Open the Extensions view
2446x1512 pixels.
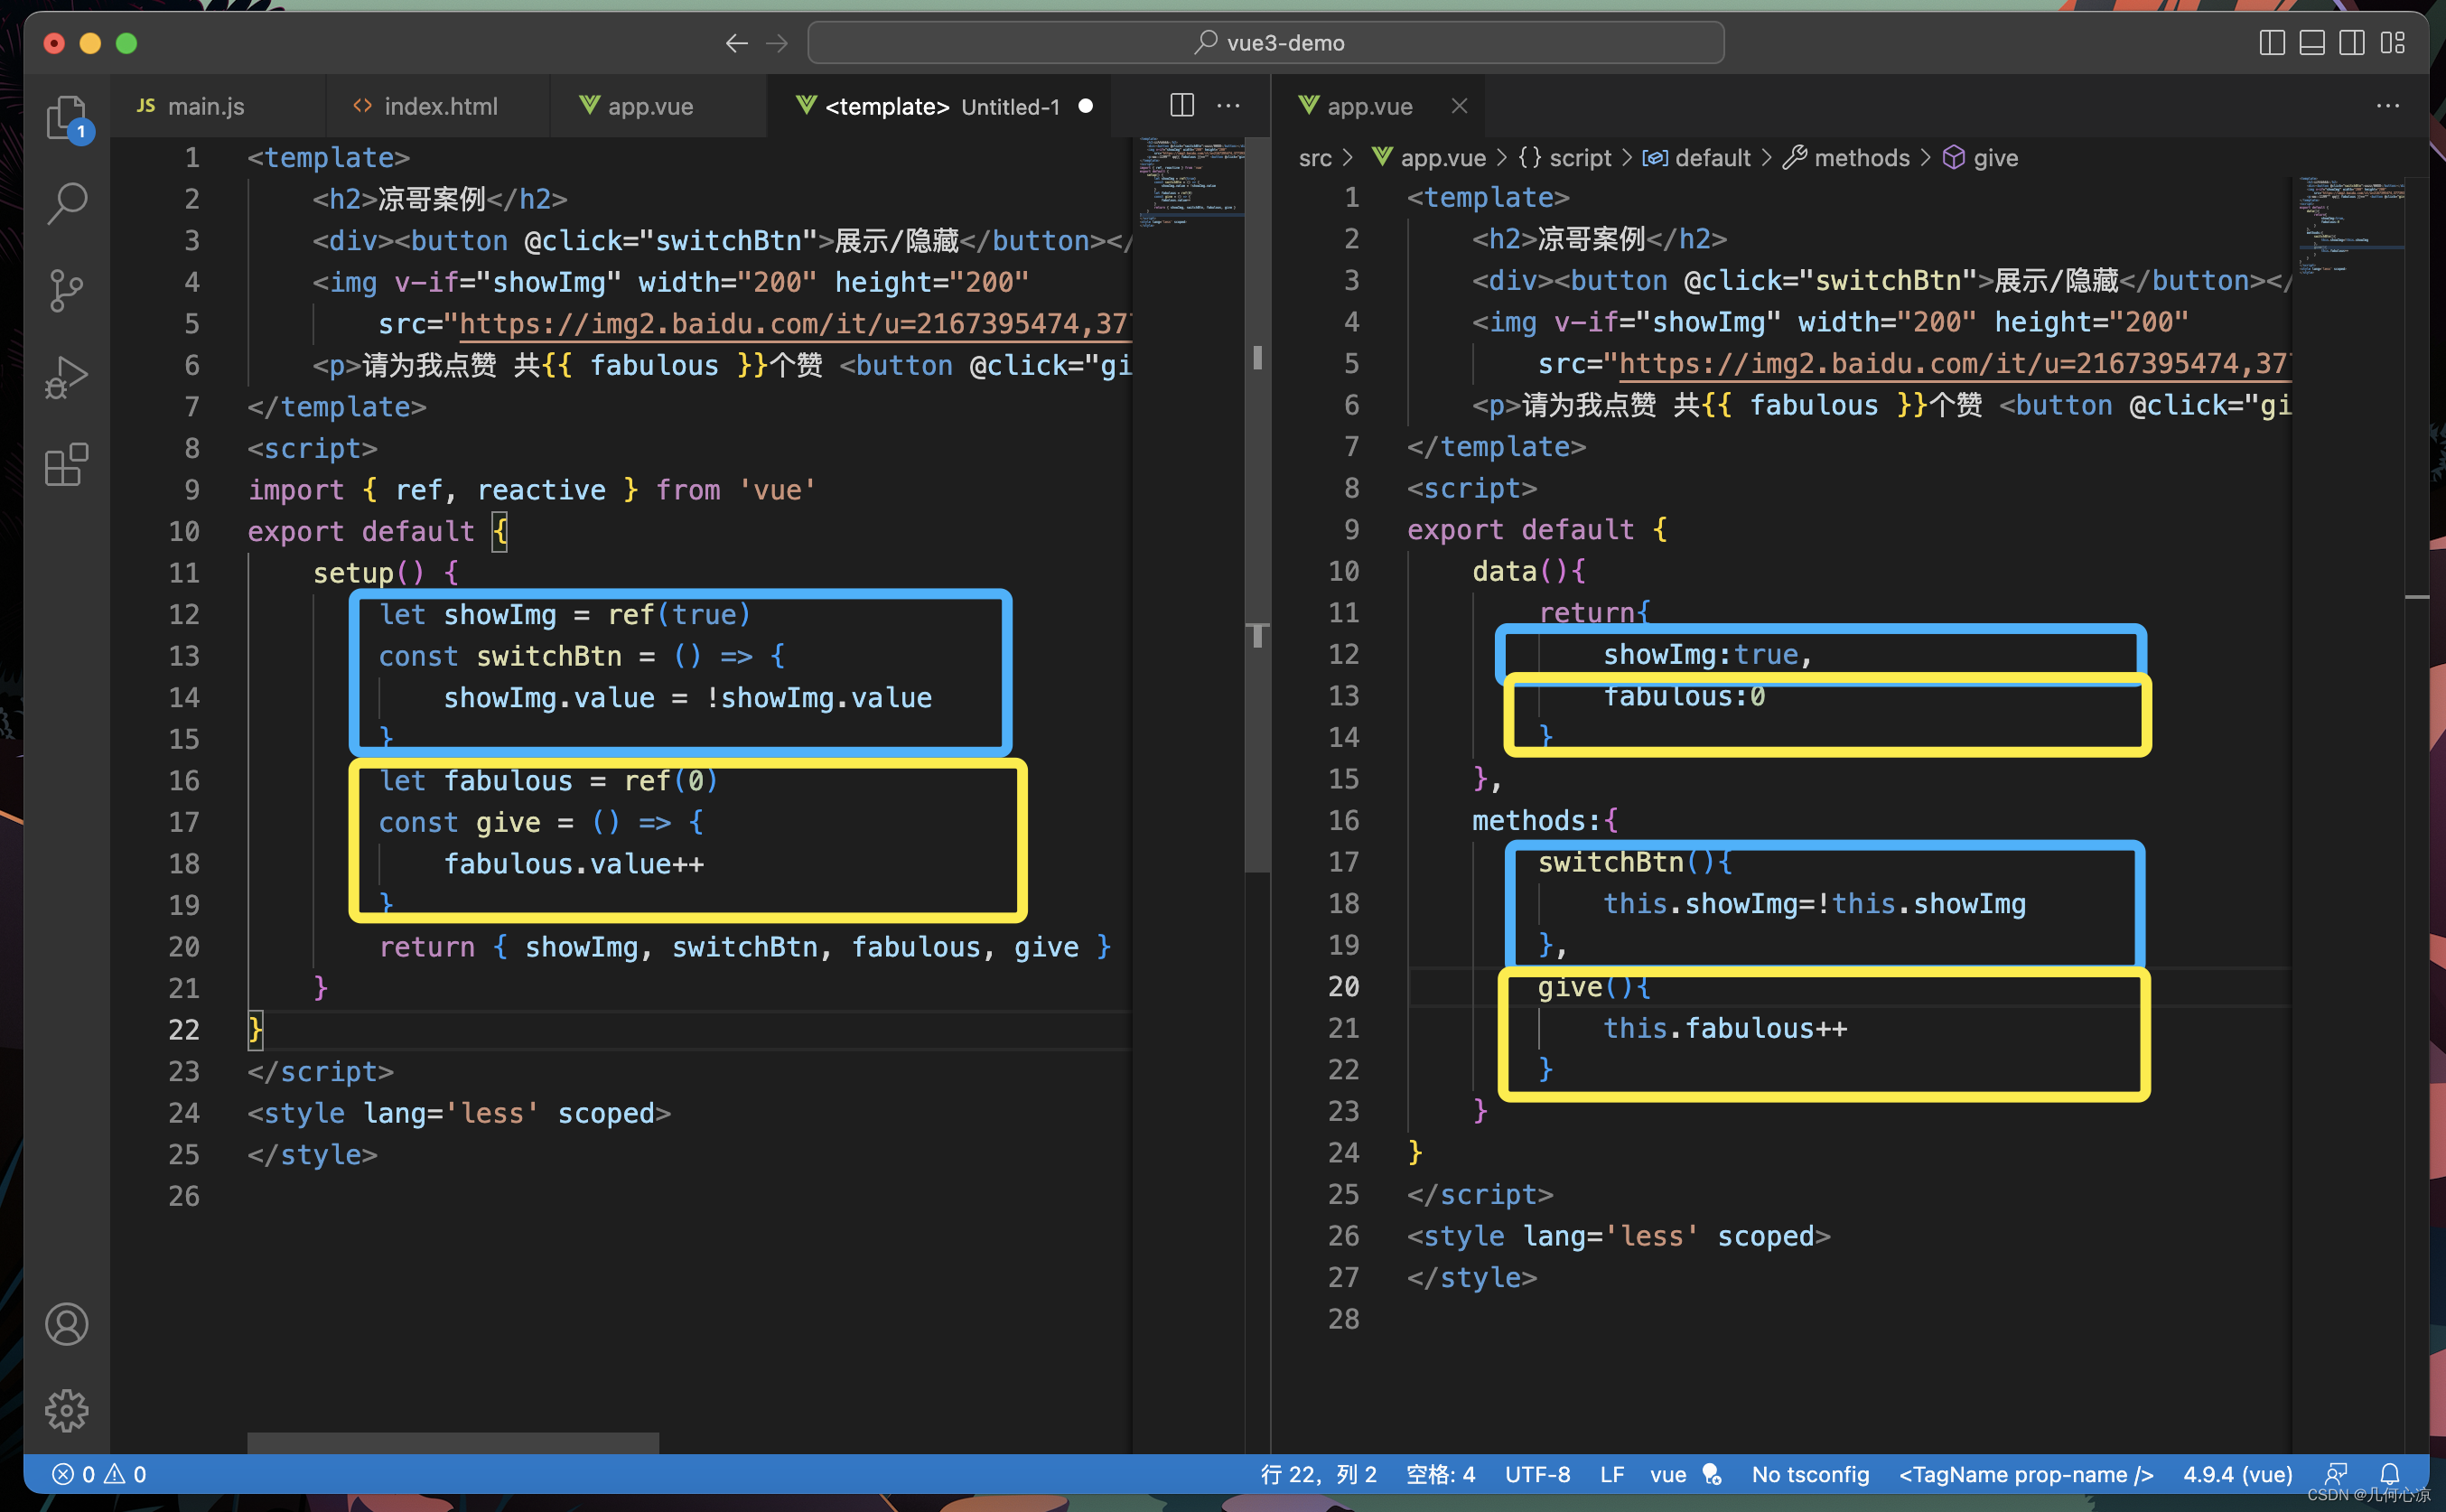click(67, 465)
